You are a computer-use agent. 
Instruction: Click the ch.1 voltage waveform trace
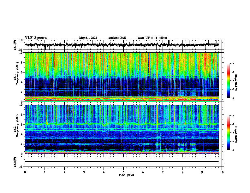122,45
